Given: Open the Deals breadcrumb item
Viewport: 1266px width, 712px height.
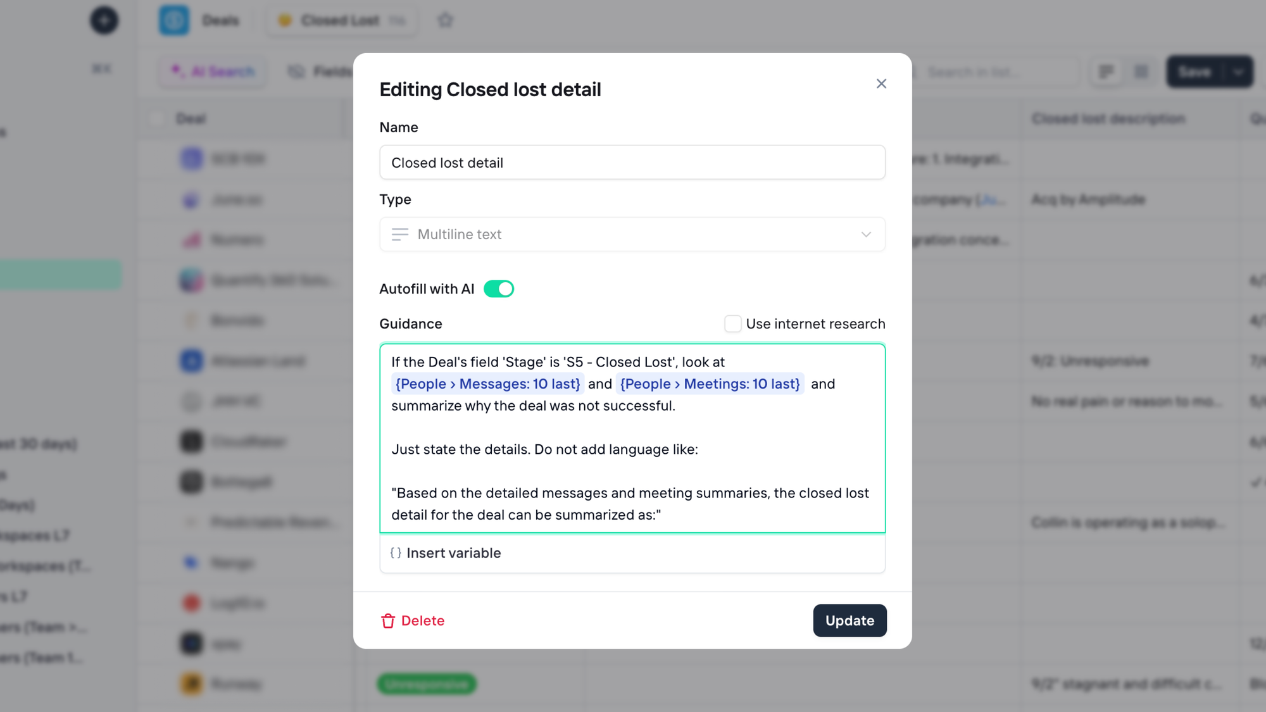Looking at the screenshot, I should (221, 20).
